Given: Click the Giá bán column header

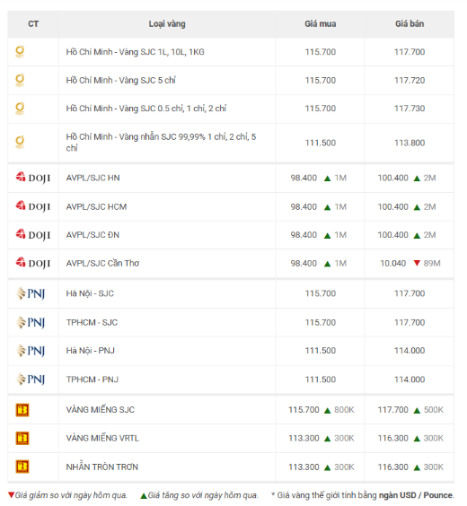Looking at the screenshot, I should [x=410, y=24].
